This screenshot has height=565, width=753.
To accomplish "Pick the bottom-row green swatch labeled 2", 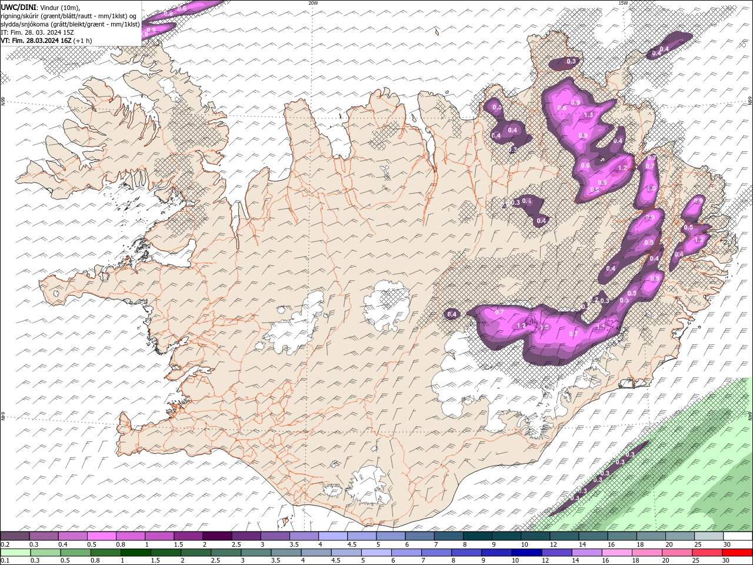I will click(196, 553).
